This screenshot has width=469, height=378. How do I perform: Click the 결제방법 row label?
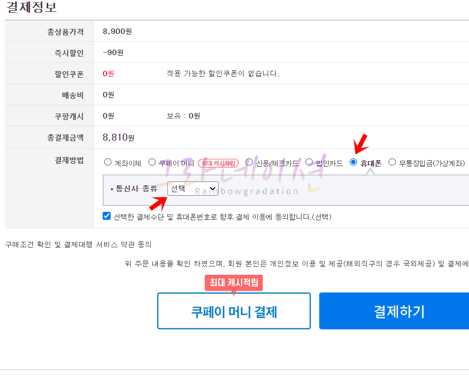(x=69, y=160)
